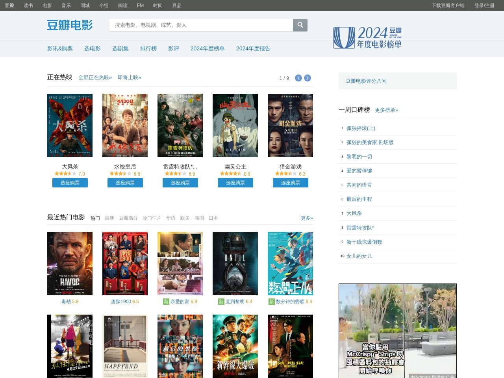Screen dimensions: 504x378
Task: Click 豆瓣电影评分八问 link
Action: coord(366,81)
